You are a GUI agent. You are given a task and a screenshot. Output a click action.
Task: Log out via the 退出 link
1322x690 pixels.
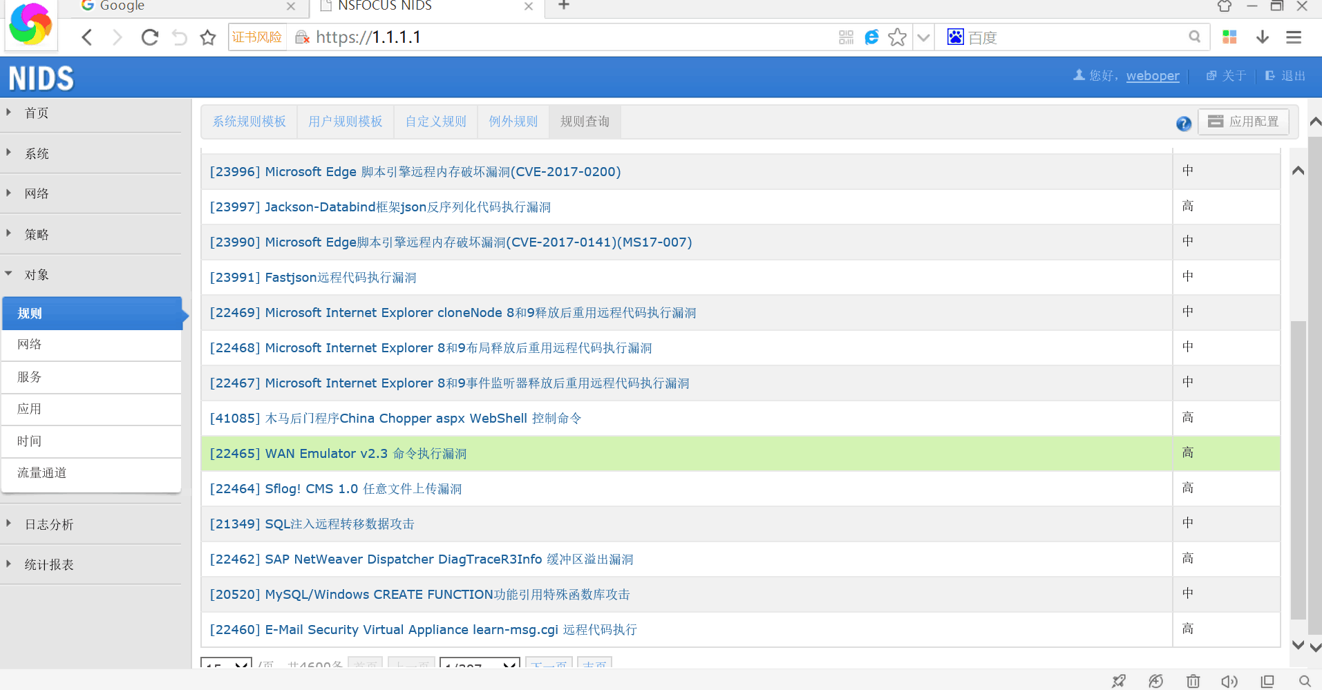[1285, 76]
